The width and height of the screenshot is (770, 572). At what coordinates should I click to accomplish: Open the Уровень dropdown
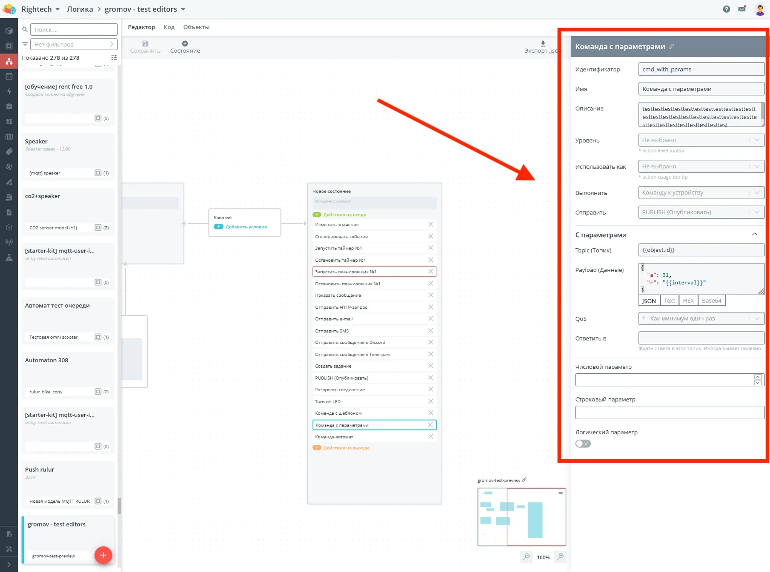tap(701, 140)
